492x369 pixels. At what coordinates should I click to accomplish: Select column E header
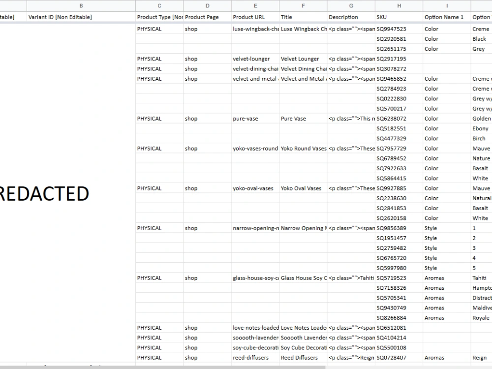[255, 6]
